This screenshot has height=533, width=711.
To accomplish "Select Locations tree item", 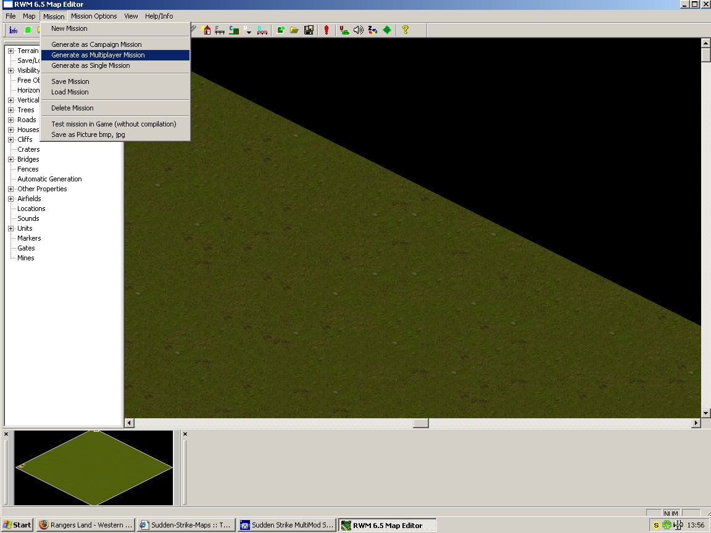I will [x=31, y=209].
